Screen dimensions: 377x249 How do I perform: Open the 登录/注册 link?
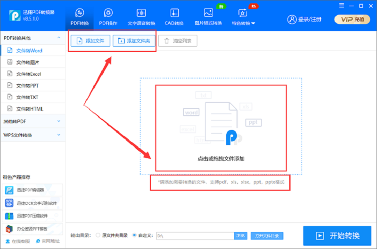point(310,19)
